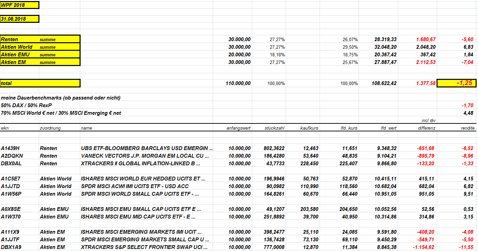Select the rendite column header

click(468, 128)
